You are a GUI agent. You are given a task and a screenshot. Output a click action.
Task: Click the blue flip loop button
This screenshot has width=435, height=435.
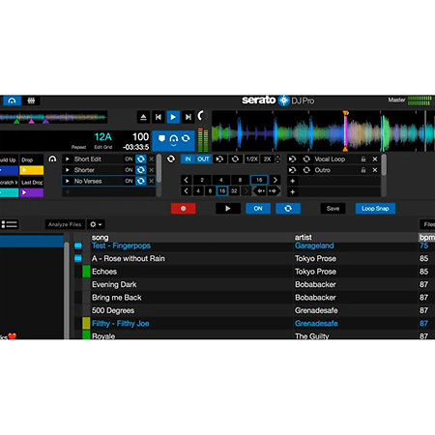coord(288,209)
